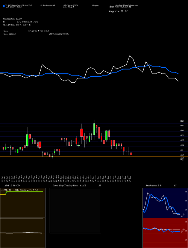Open the empty intraday trading price panel
This screenshot has height=248, width=188.
[x=75, y=210]
